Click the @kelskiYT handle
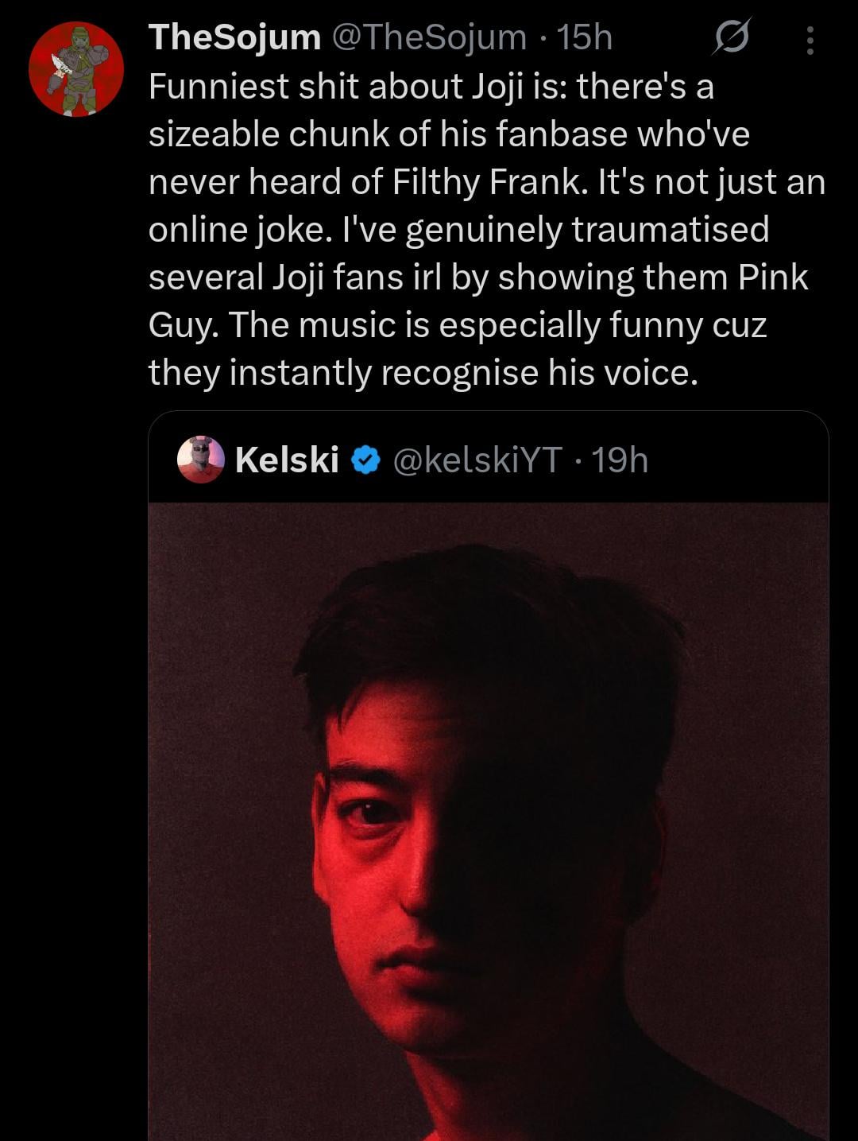Screen dimensions: 858x1141 477,460
